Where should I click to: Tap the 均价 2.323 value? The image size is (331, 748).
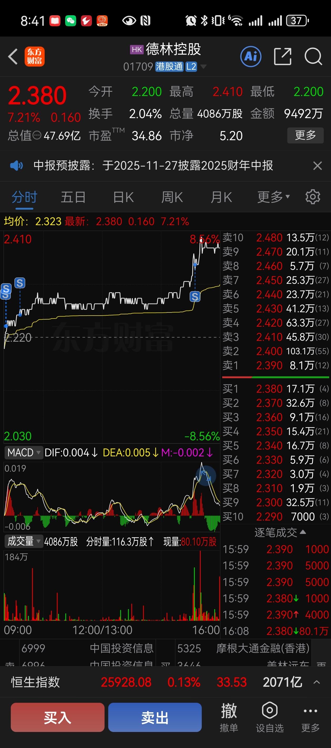48,221
